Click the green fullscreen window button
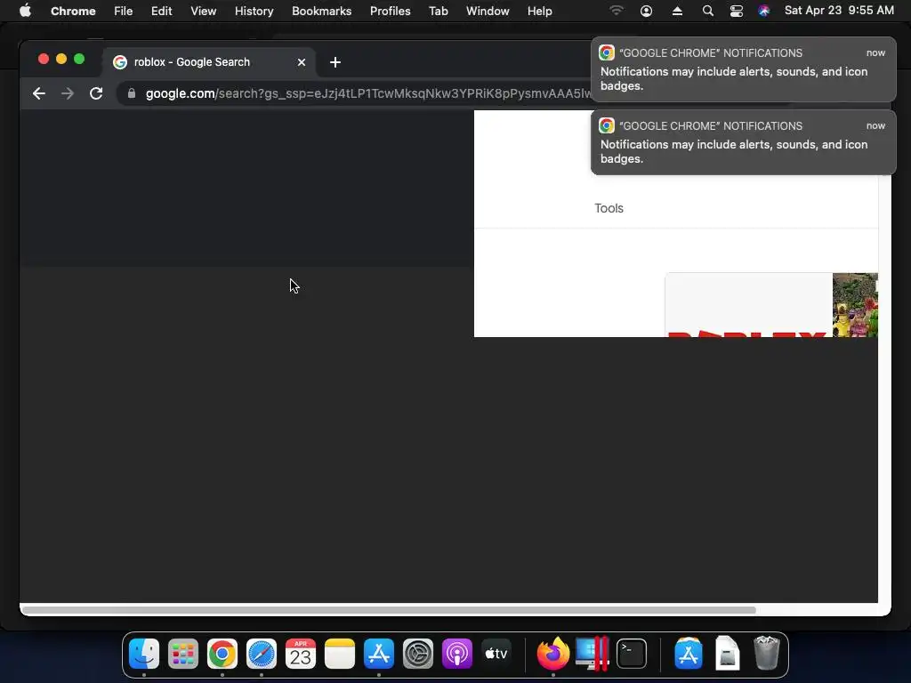This screenshot has height=683, width=911. tap(79, 59)
